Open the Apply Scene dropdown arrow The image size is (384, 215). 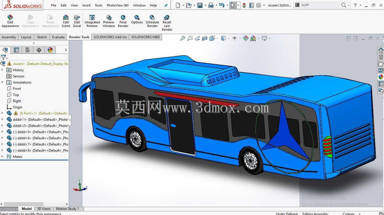point(258,38)
